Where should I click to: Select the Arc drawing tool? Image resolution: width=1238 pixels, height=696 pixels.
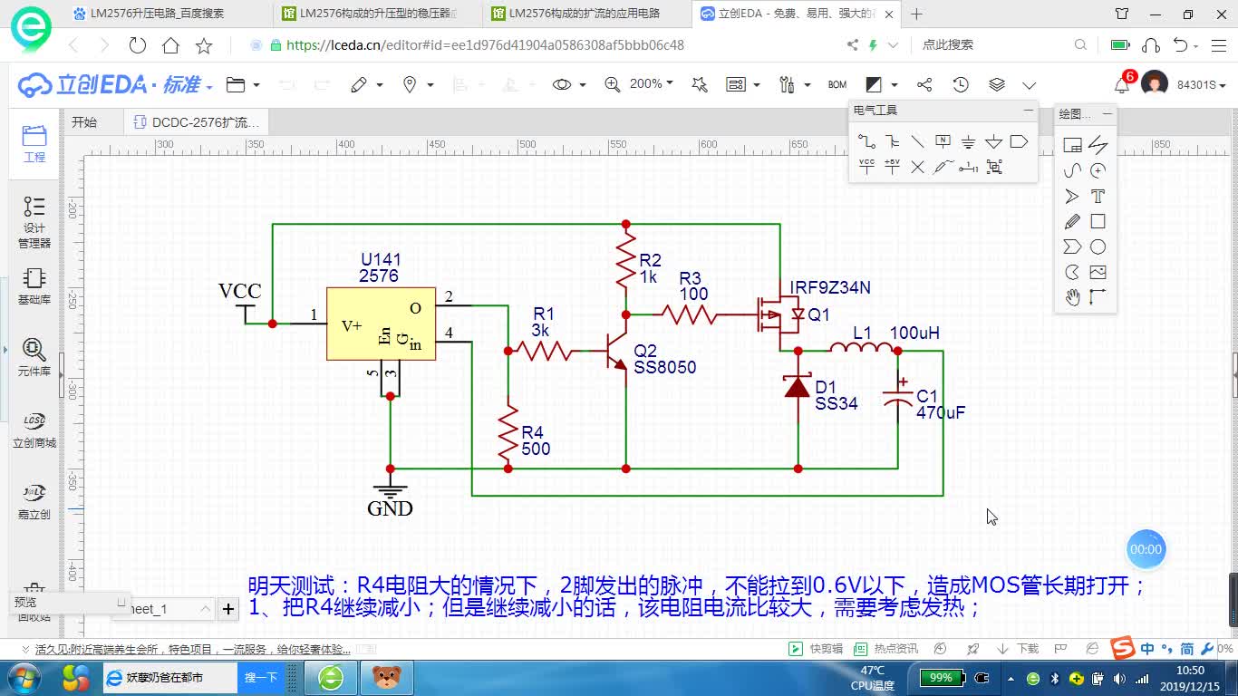1098,170
